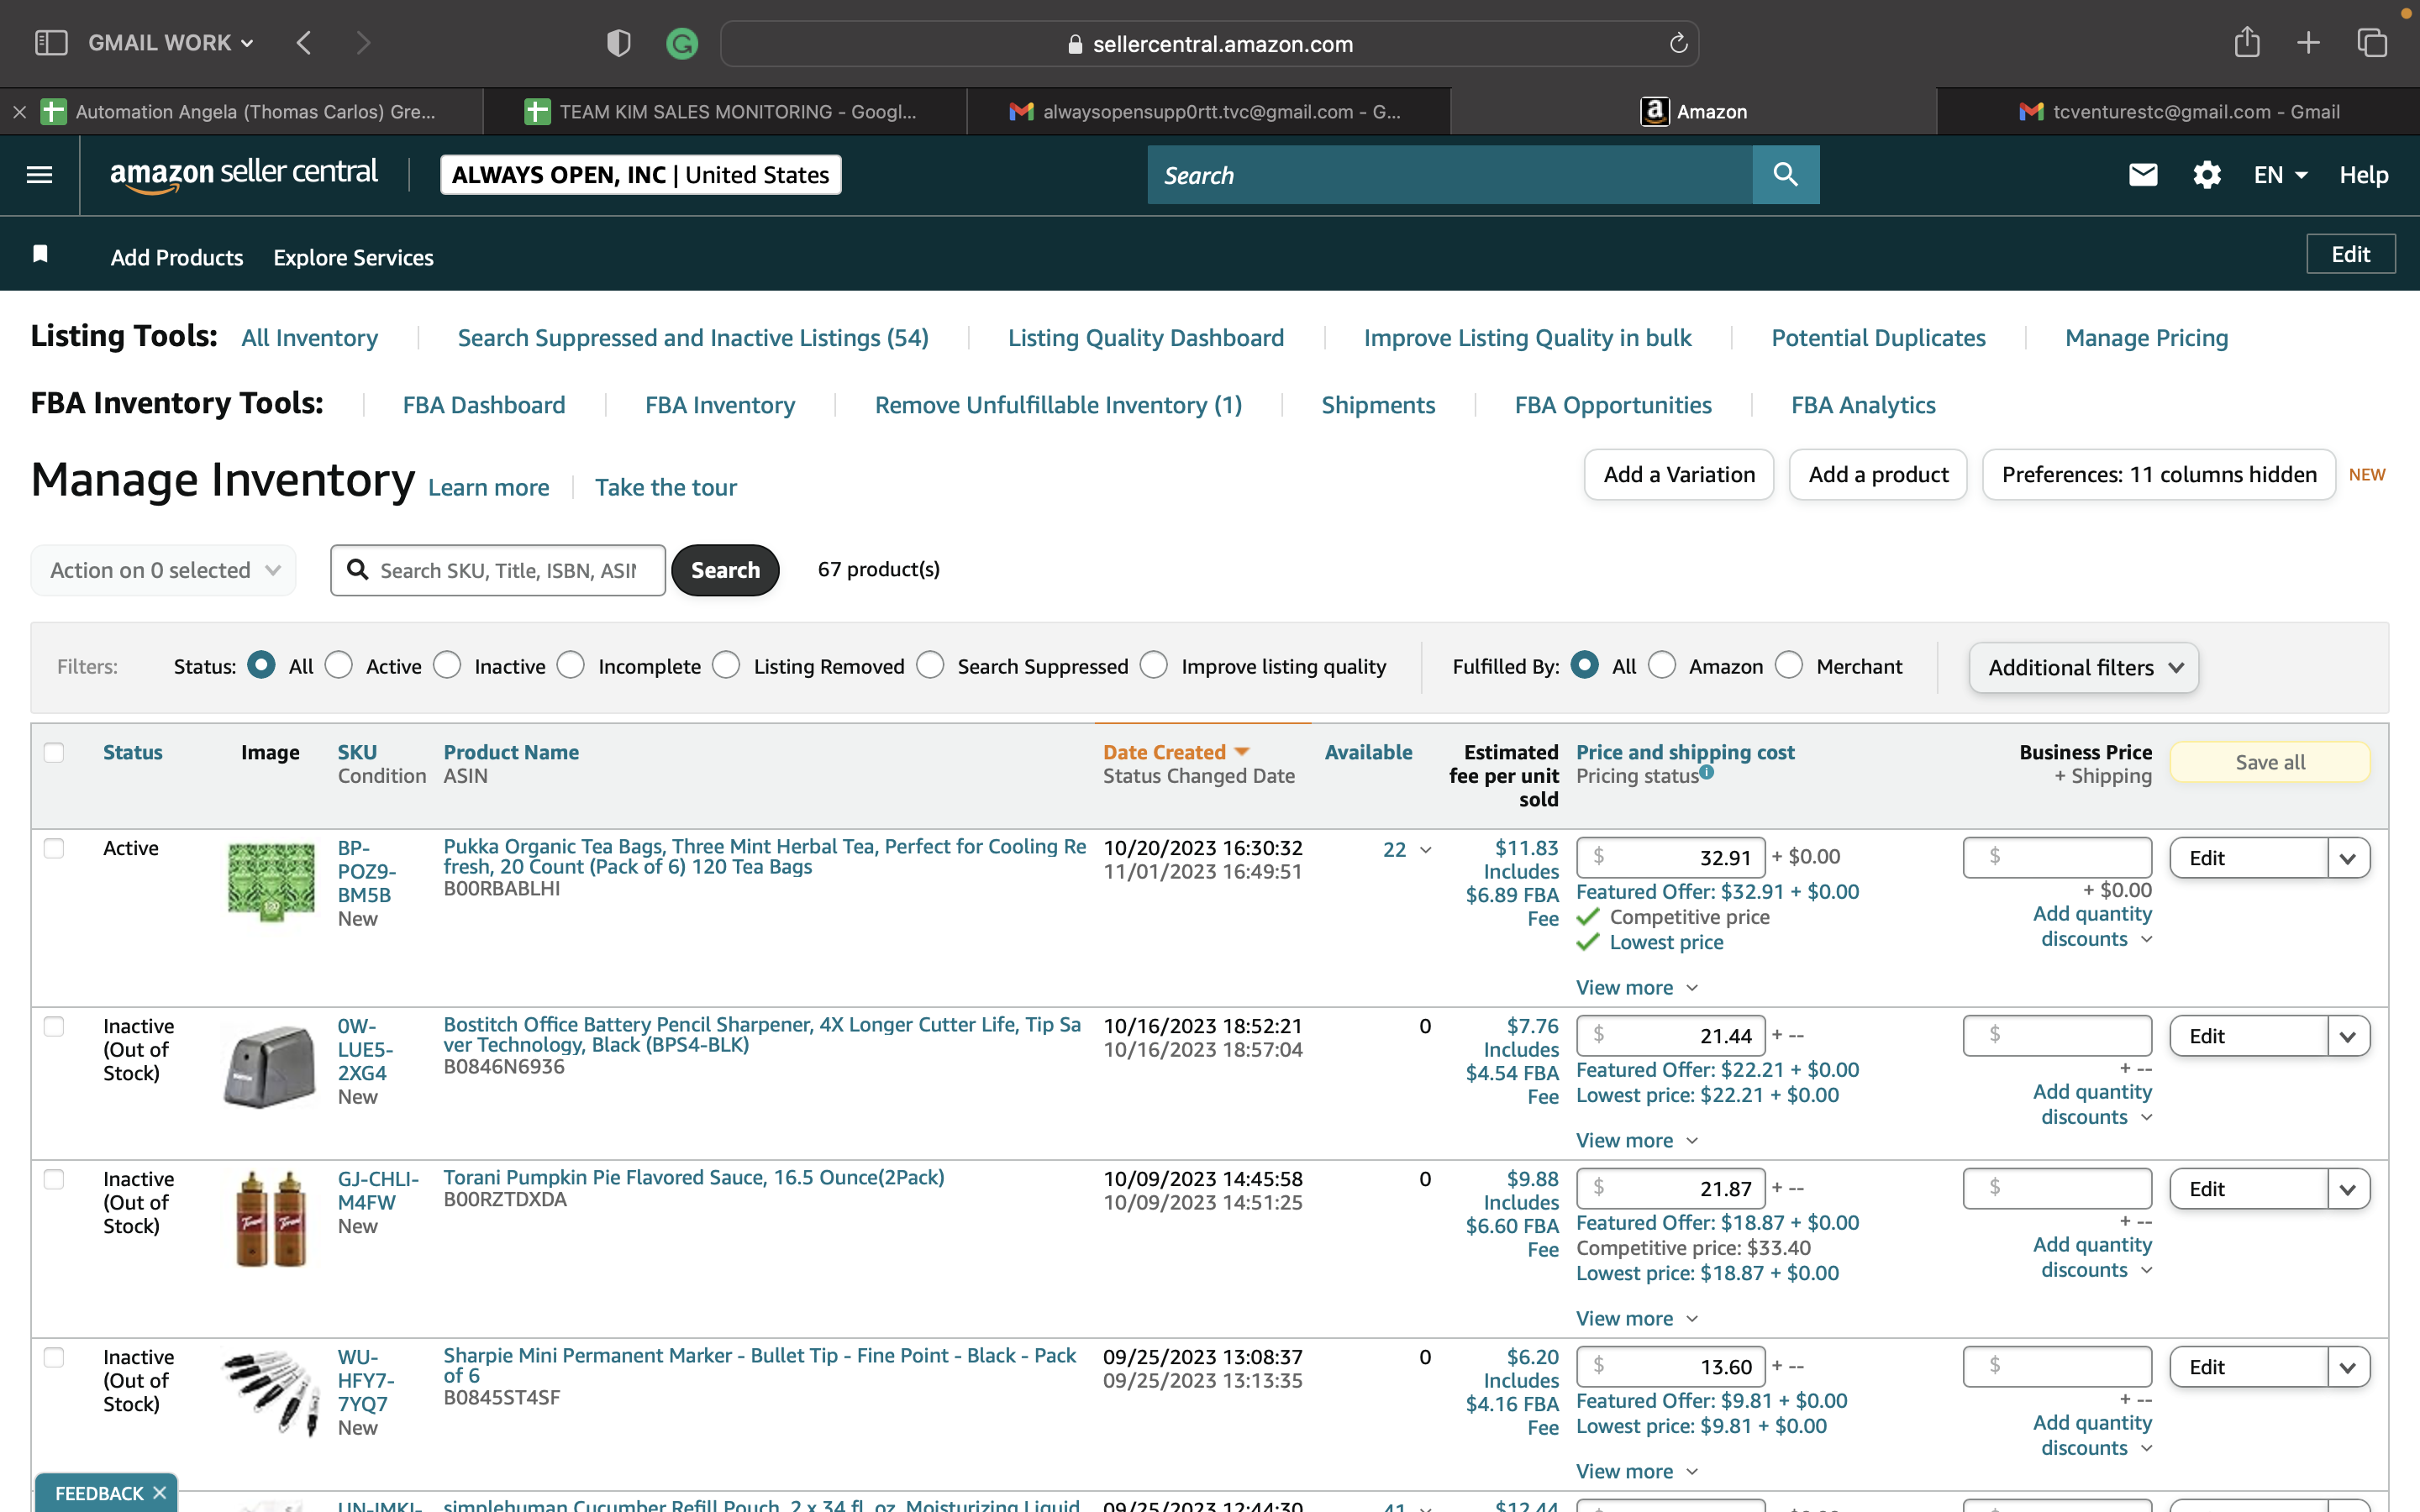This screenshot has width=2420, height=1512.
Task: Open the messages envelope icon
Action: (2143, 175)
